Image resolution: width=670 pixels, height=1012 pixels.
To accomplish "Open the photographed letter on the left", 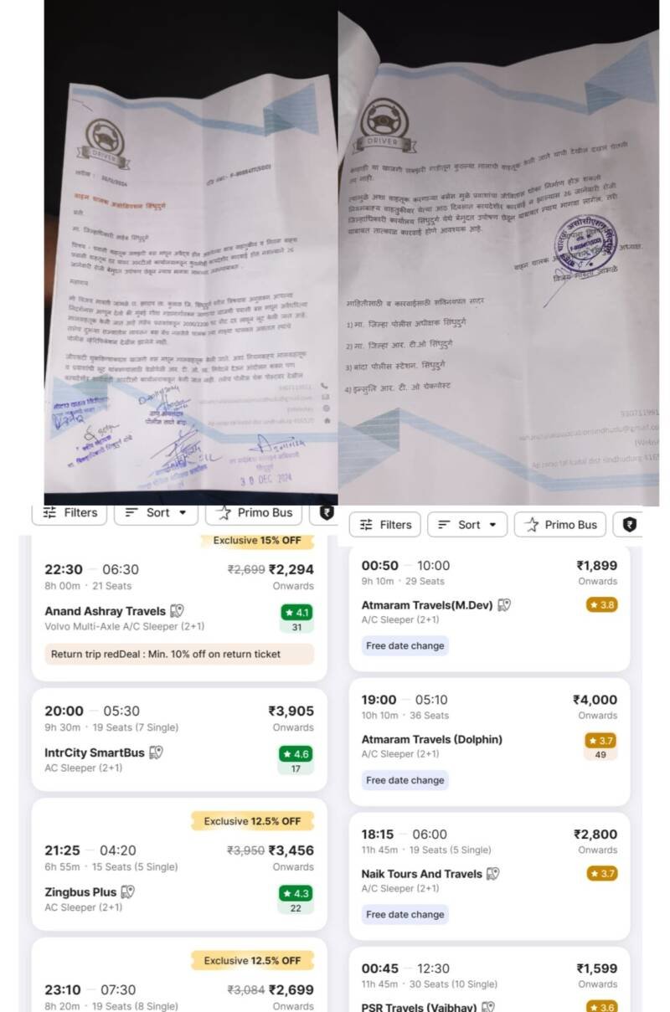I will (x=191, y=253).
